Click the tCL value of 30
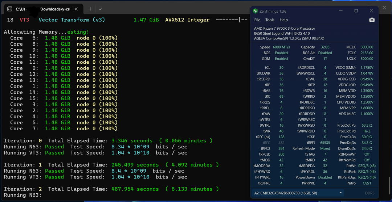 pyautogui.click(x=281, y=68)
